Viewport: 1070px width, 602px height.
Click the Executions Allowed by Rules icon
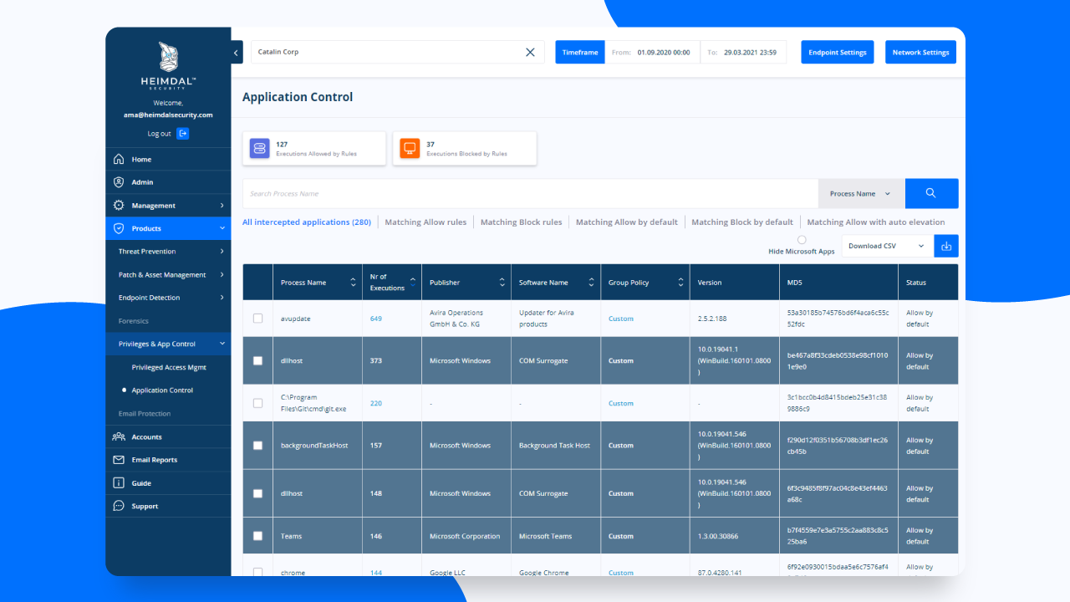(x=259, y=147)
